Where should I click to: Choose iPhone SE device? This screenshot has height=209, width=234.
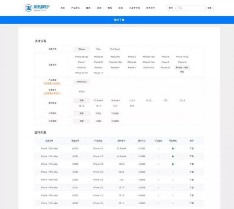(98, 62)
